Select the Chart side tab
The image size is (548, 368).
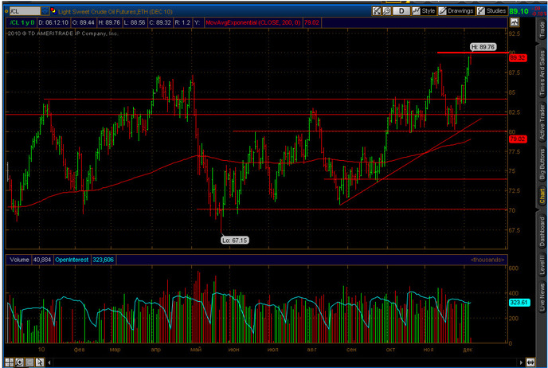pos(542,196)
